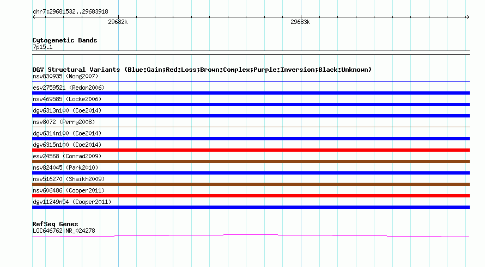
Task: Select variant label dgv6313n100 (Coe2014)
Action: point(67,110)
